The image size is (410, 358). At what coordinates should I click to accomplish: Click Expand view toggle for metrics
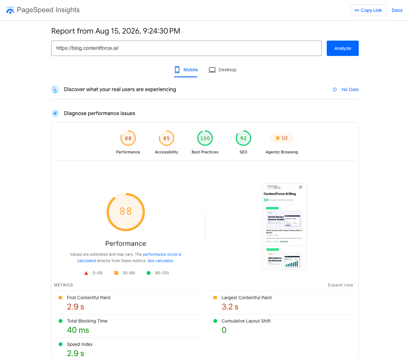[x=340, y=285]
